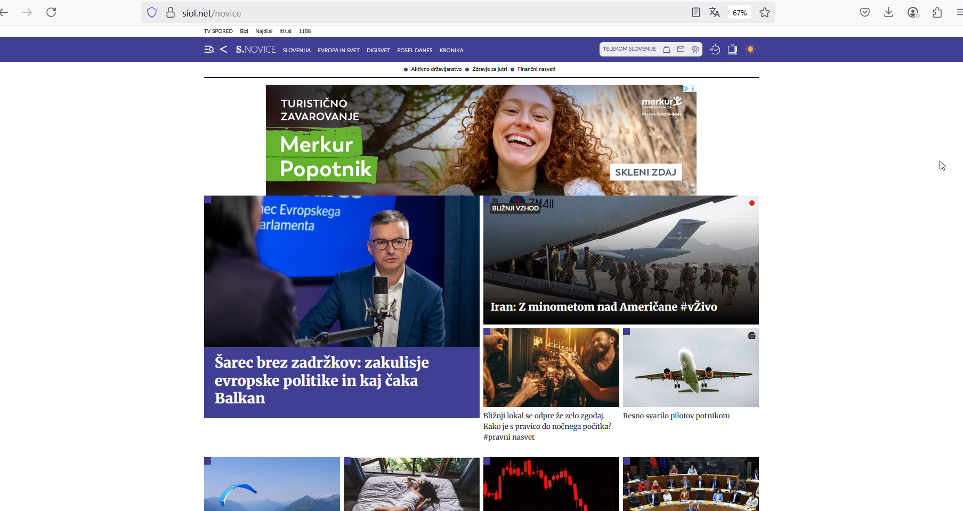This screenshot has width=963, height=511.
Task: Bookmark this page with star icon
Action: (765, 12)
